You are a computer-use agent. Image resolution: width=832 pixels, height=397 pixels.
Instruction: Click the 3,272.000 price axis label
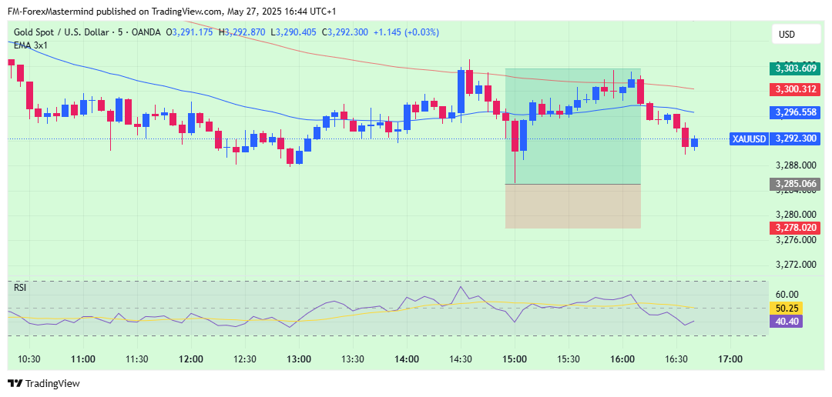coord(795,265)
